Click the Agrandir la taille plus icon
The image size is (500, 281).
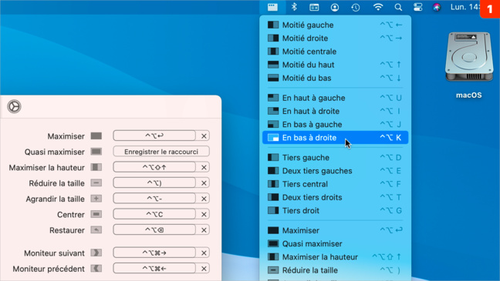96,199
